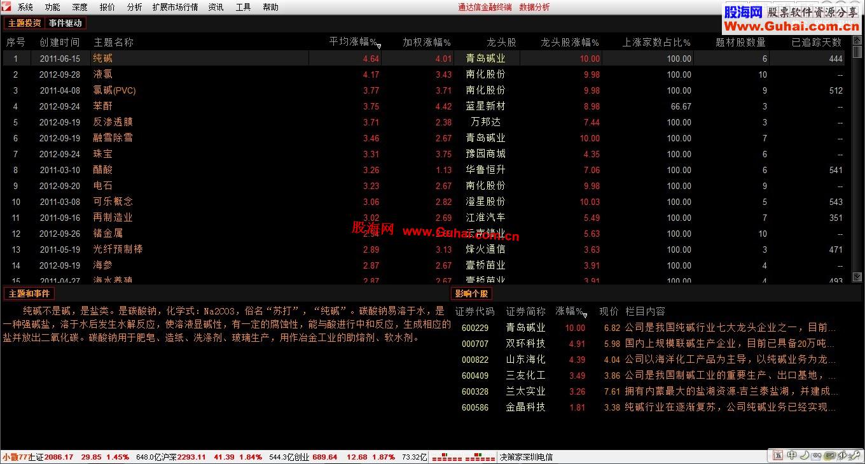Select the 再制造业 theme row
865x464 pixels.
(424, 217)
